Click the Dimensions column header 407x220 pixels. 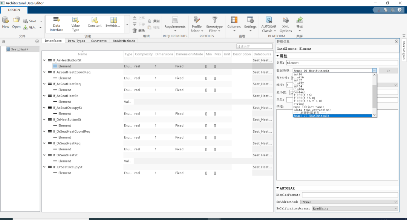[x=164, y=54]
